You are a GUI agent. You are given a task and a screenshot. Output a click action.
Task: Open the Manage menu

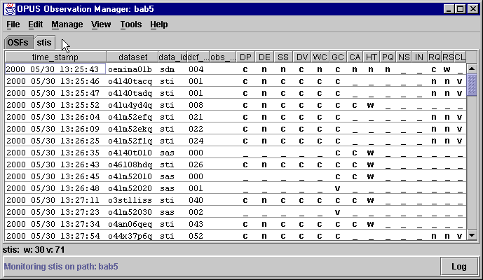click(67, 24)
